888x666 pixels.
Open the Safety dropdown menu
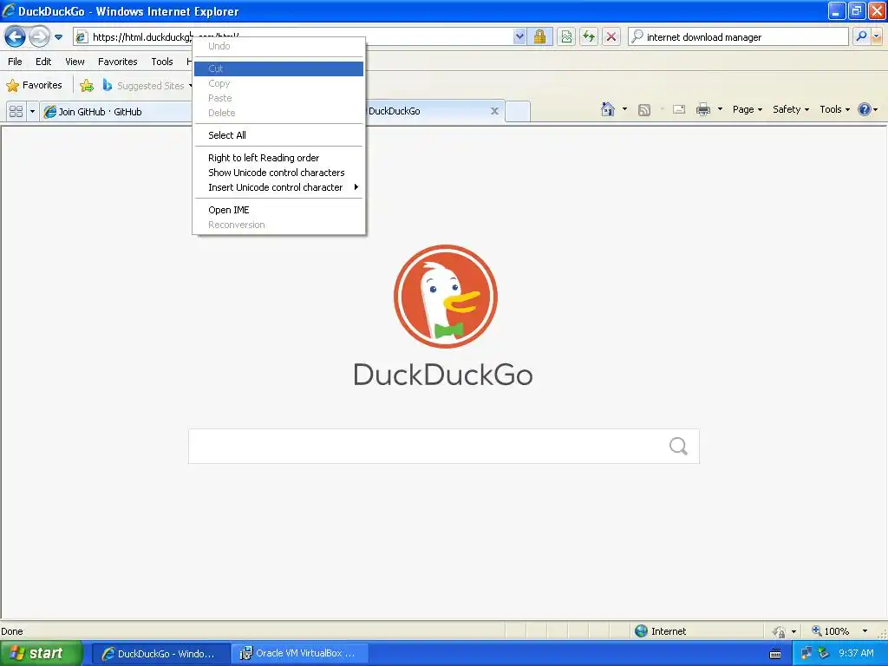(x=791, y=109)
